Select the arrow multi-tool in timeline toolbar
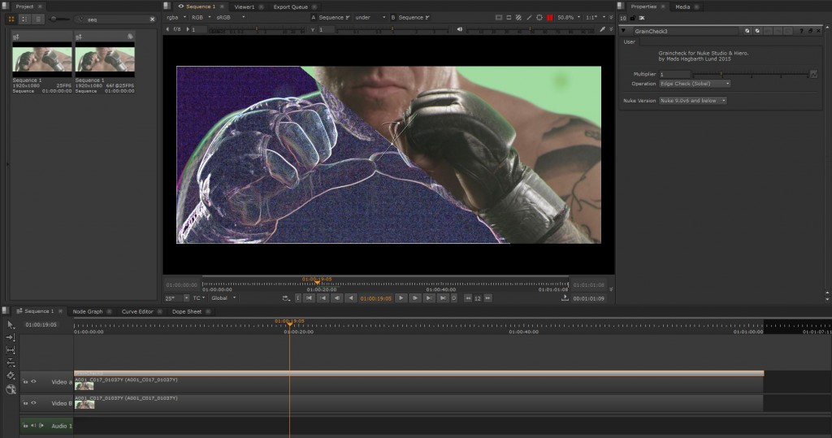832x438 pixels. point(11,325)
